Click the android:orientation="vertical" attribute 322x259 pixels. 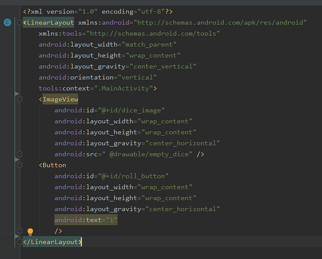(98, 77)
